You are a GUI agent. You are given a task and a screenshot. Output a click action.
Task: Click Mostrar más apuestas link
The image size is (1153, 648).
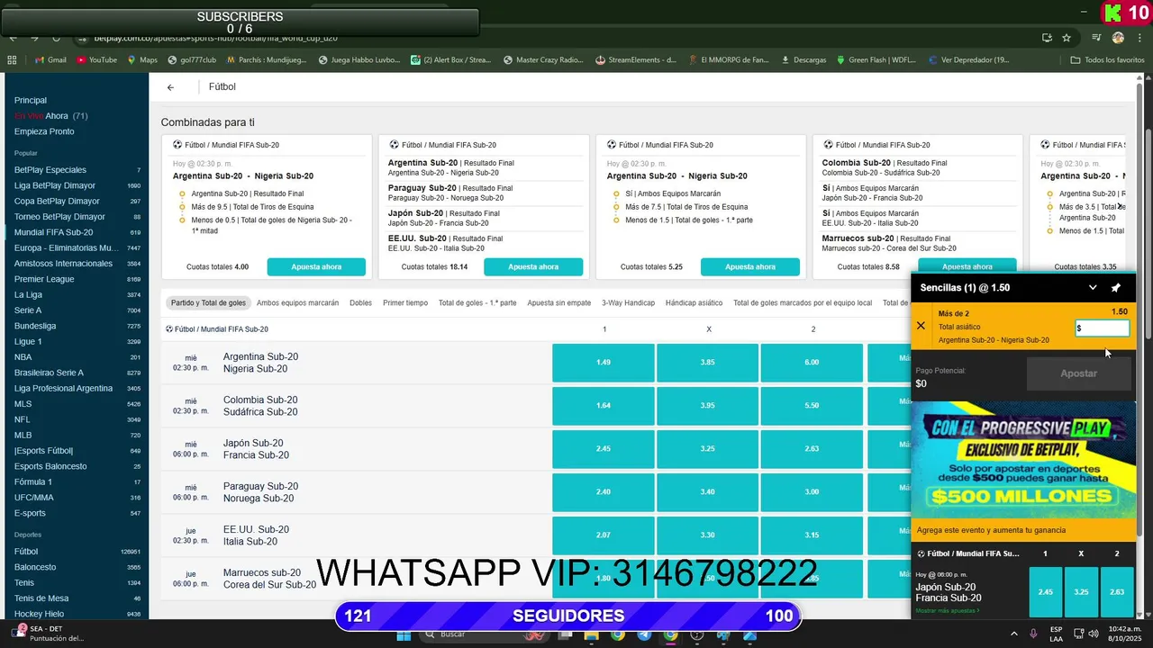(947, 611)
